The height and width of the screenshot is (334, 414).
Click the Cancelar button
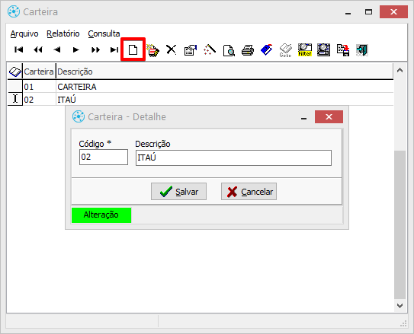point(249,192)
